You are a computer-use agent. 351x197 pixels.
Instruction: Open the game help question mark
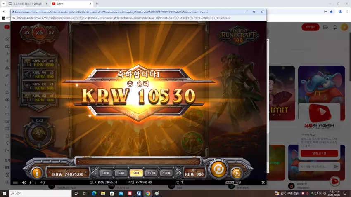36,183
